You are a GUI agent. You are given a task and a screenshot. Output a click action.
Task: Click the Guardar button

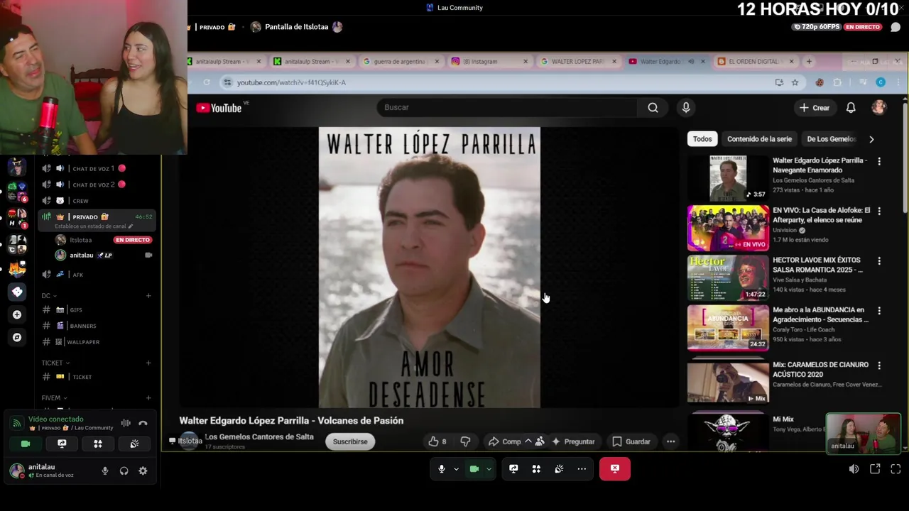[631, 441]
